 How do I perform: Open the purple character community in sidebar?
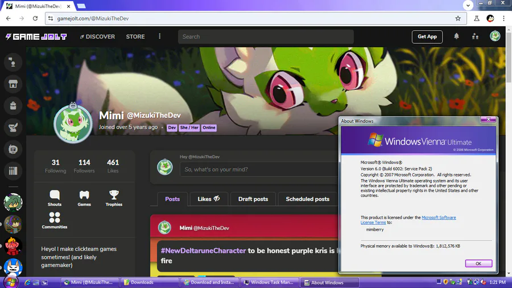point(13,224)
